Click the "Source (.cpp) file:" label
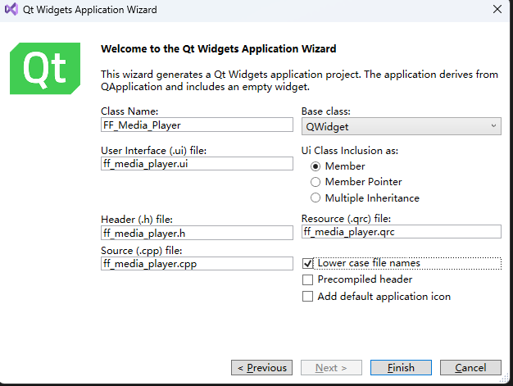The image size is (513, 386). [x=141, y=251]
